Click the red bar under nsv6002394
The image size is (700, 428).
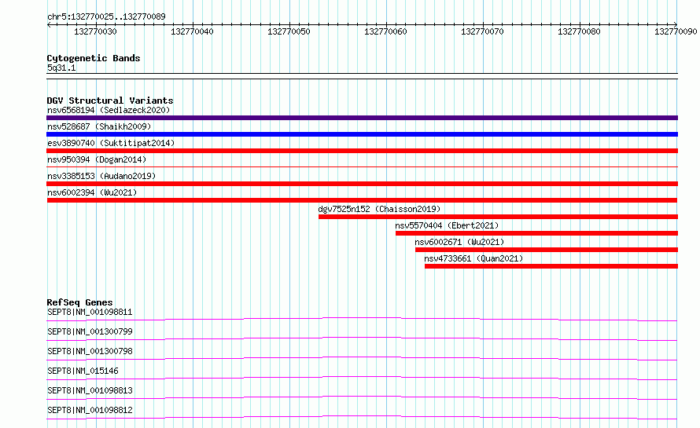(x=362, y=200)
